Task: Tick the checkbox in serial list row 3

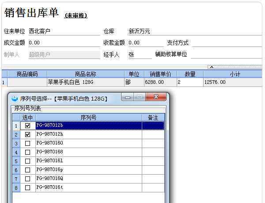Action: 27,144
